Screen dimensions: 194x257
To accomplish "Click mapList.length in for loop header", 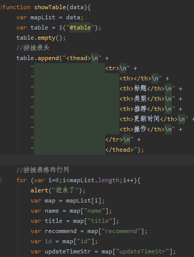I will coord(94,180).
